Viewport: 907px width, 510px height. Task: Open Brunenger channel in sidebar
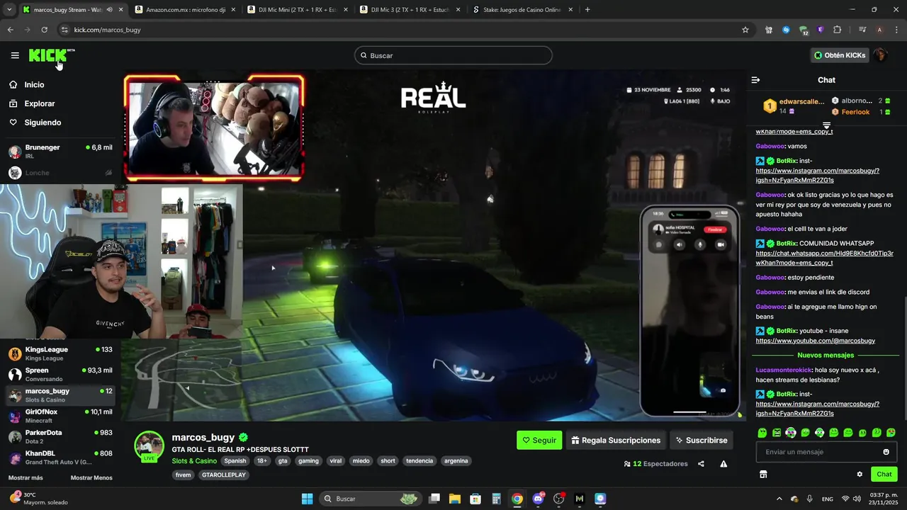(x=60, y=151)
